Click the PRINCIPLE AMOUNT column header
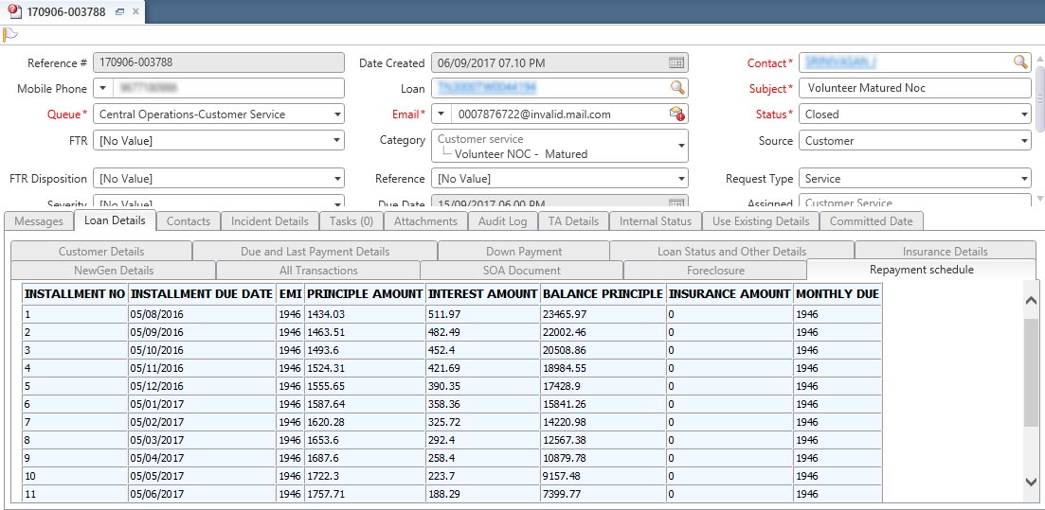Image resolution: width=1045 pixels, height=510 pixels. click(x=365, y=293)
